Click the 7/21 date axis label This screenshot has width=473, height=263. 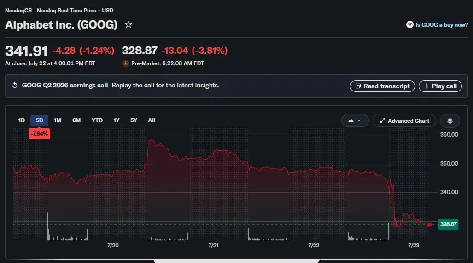[213, 246]
